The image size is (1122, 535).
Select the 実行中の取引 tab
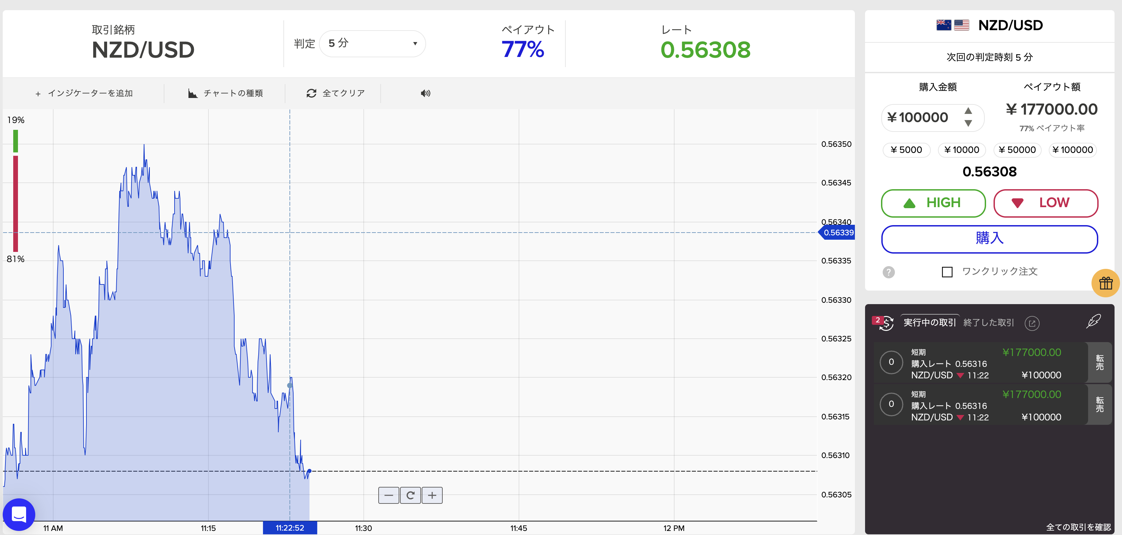click(x=929, y=323)
